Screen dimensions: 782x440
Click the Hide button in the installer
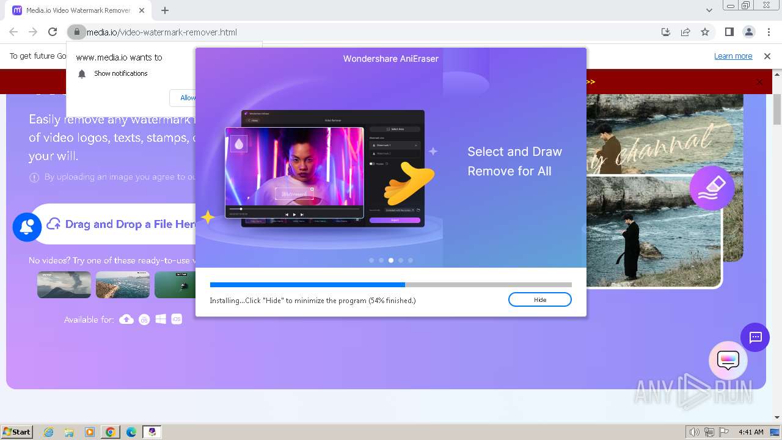point(539,299)
